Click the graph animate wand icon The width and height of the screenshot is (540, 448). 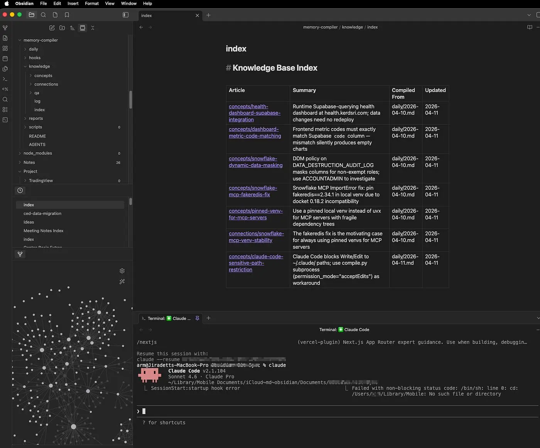pyautogui.click(x=122, y=282)
